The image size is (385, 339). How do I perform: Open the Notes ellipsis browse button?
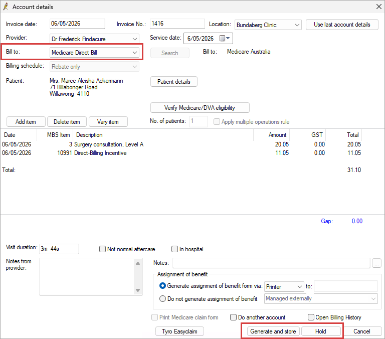[x=376, y=263]
